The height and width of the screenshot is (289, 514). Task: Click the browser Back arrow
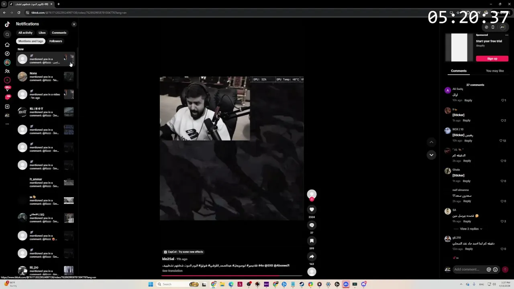(4, 12)
